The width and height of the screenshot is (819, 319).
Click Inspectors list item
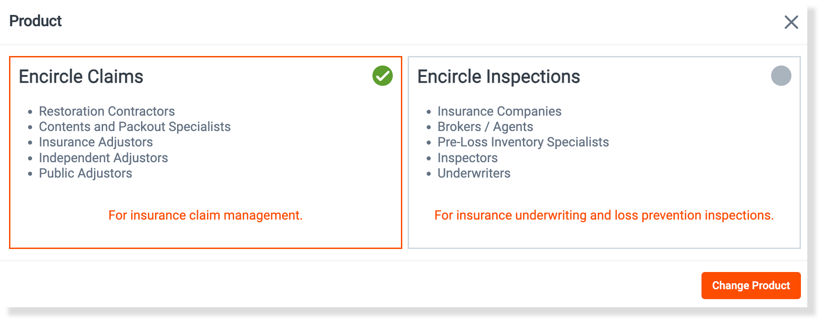[467, 158]
